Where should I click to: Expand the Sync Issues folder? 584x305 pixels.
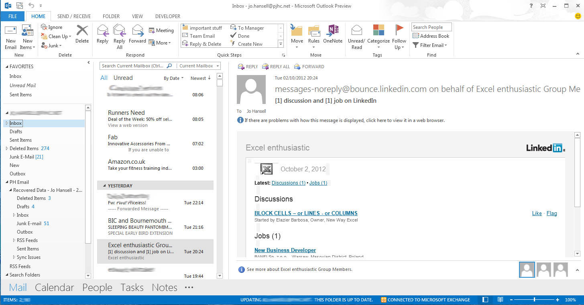[14, 257]
